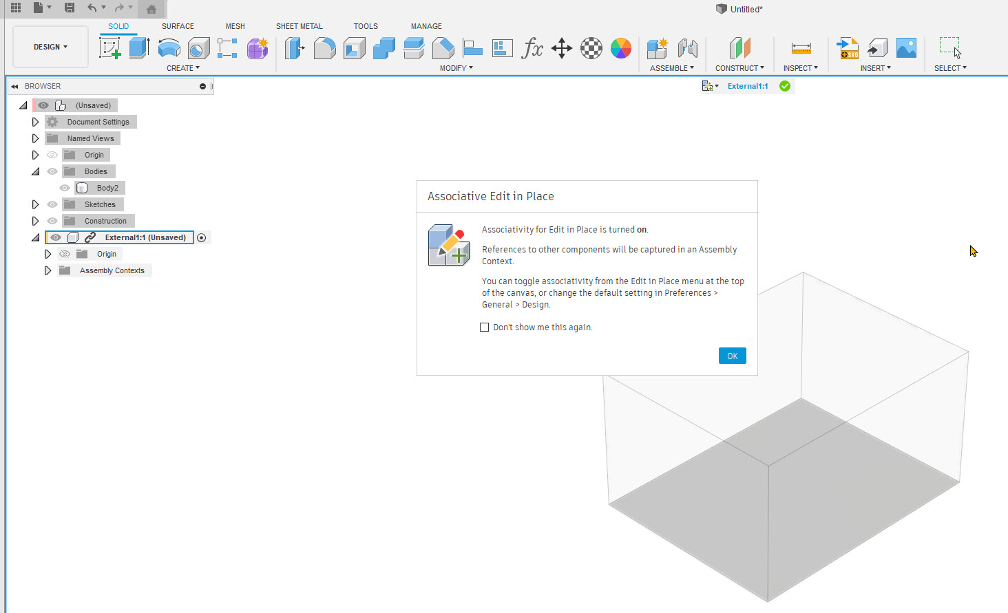Viewport: 1008px width, 613px height.
Task: Switch to the SHEET METAL tab
Action: click(x=299, y=25)
